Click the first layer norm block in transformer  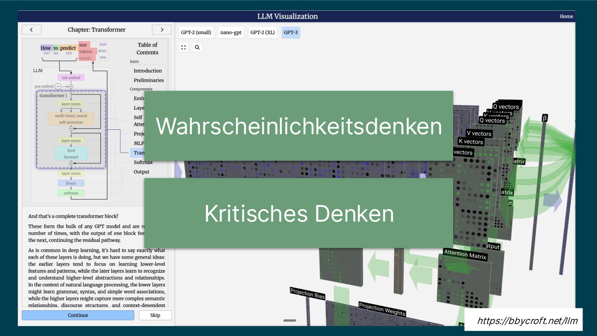(71, 104)
